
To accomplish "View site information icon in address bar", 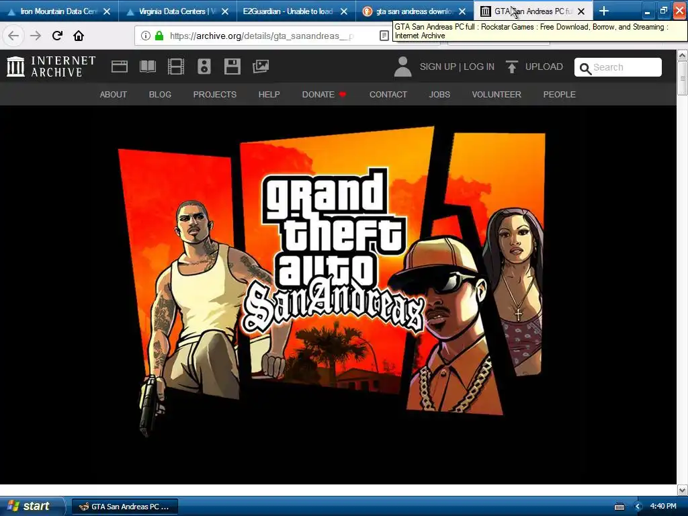I will point(146,36).
